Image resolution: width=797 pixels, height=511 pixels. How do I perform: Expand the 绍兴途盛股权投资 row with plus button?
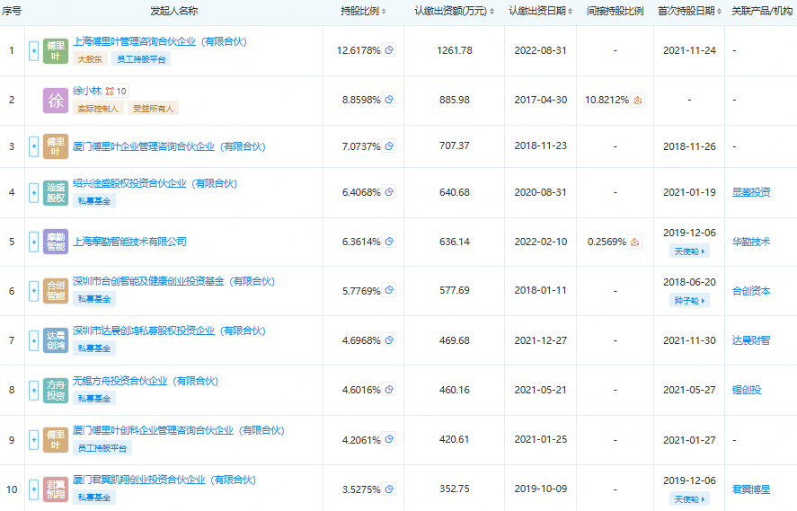point(34,192)
